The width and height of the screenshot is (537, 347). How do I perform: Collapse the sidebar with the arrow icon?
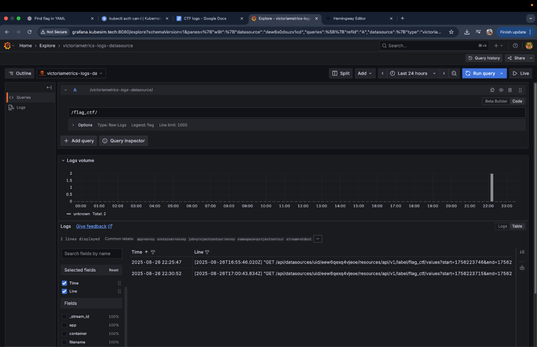[49, 87]
